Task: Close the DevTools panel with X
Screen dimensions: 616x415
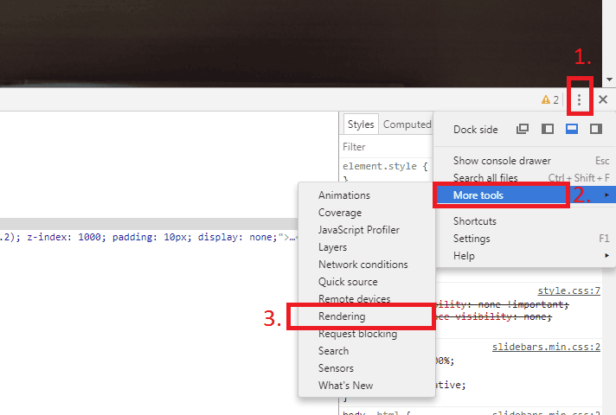Action: [x=603, y=99]
